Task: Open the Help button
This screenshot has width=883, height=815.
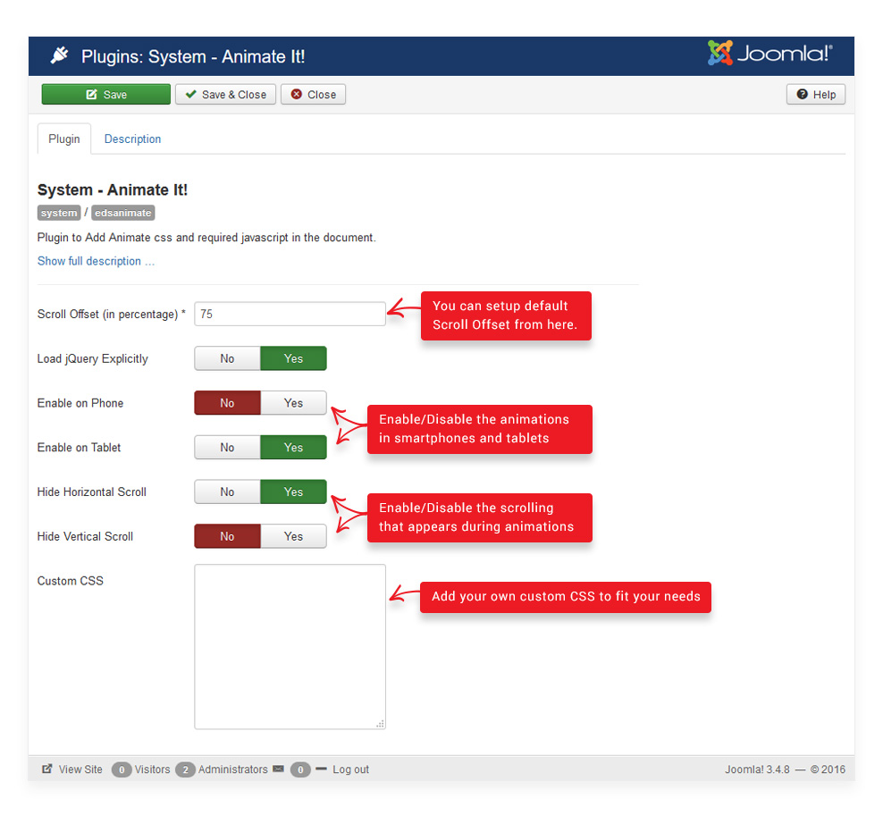Action: point(815,95)
